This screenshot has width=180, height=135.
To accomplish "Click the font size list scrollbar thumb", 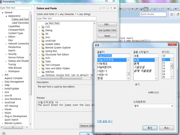I will pyautogui.click(x=172, y=66).
